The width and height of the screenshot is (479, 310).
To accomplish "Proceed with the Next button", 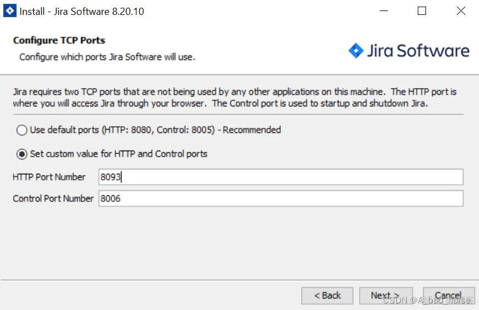I will [386, 296].
